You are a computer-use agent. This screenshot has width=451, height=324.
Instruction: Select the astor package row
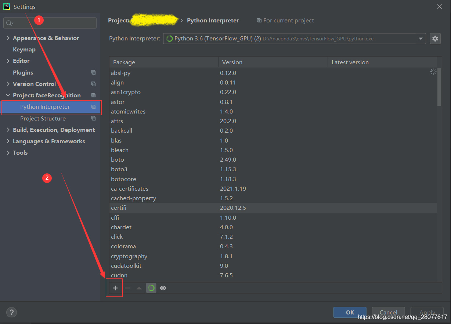click(x=273, y=102)
